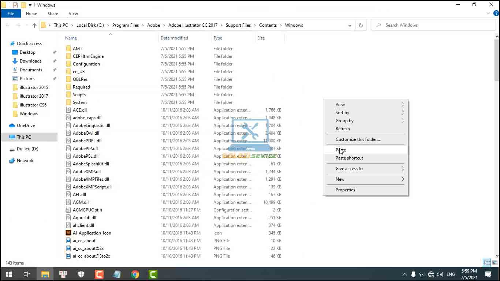This screenshot has height=281, width=500.
Task: Switch to details view layout toggle
Action: 487,263
